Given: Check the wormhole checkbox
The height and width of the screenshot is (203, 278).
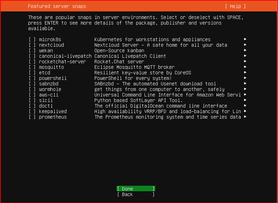Looking at the screenshot, I should click(x=32, y=89).
